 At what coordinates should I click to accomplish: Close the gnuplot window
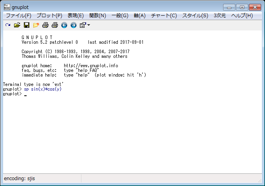255,7
